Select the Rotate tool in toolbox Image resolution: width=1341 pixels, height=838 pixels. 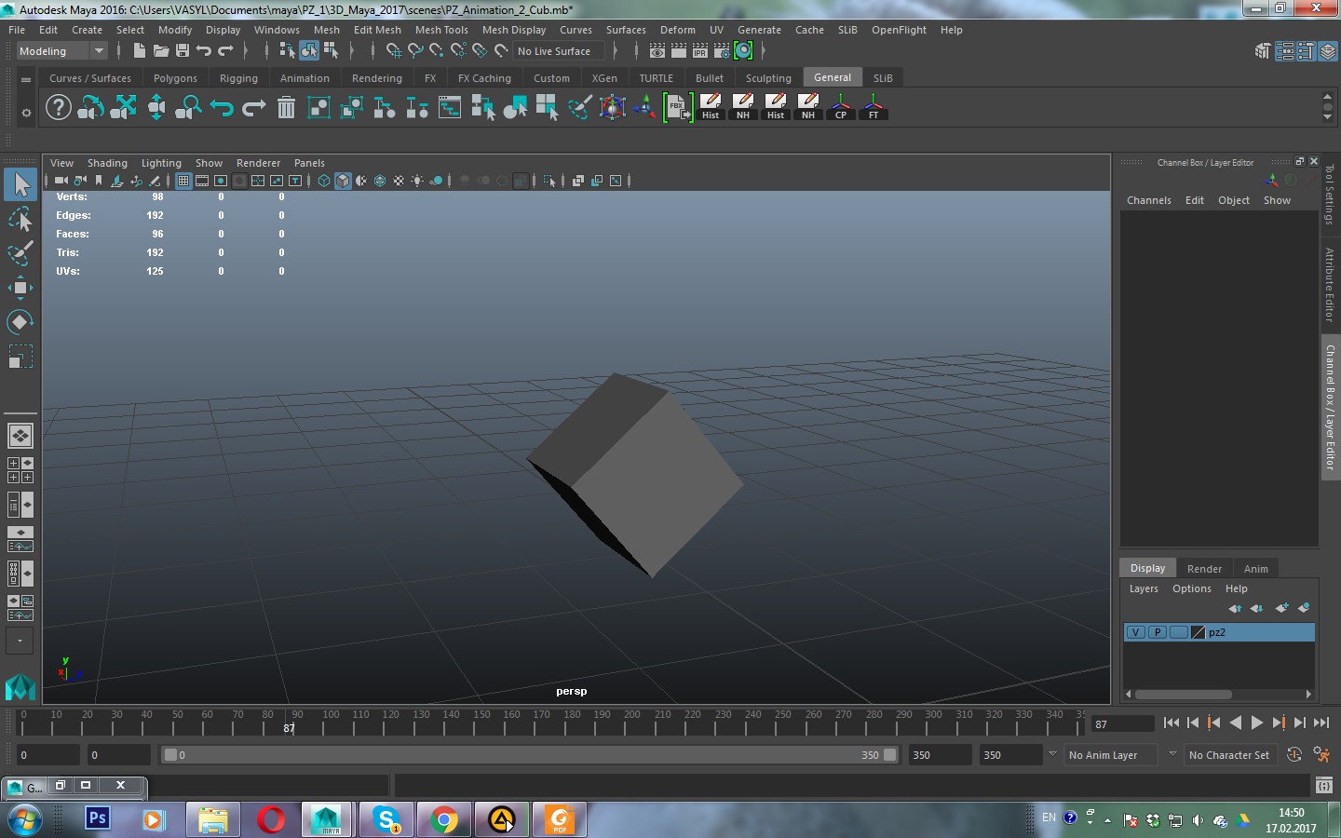click(20, 322)
